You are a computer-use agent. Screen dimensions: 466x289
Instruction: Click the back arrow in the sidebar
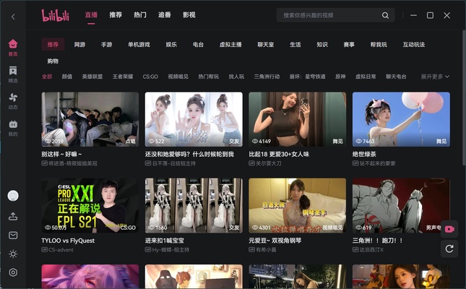tap(13, 17)
